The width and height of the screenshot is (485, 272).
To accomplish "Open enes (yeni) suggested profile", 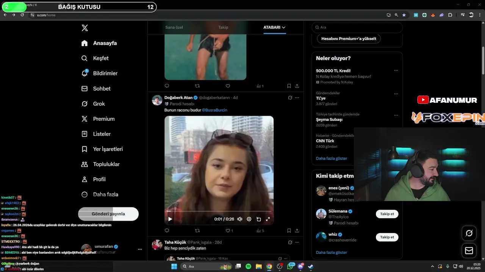I will (338, 188).
